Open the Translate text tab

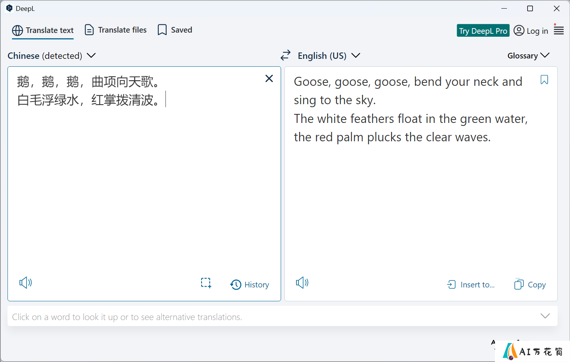pos(43,30)
